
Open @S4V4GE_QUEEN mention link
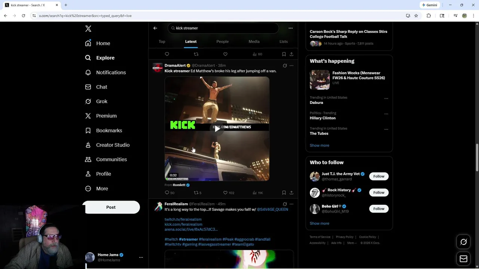pyautogui.click(x=272, y=210)
